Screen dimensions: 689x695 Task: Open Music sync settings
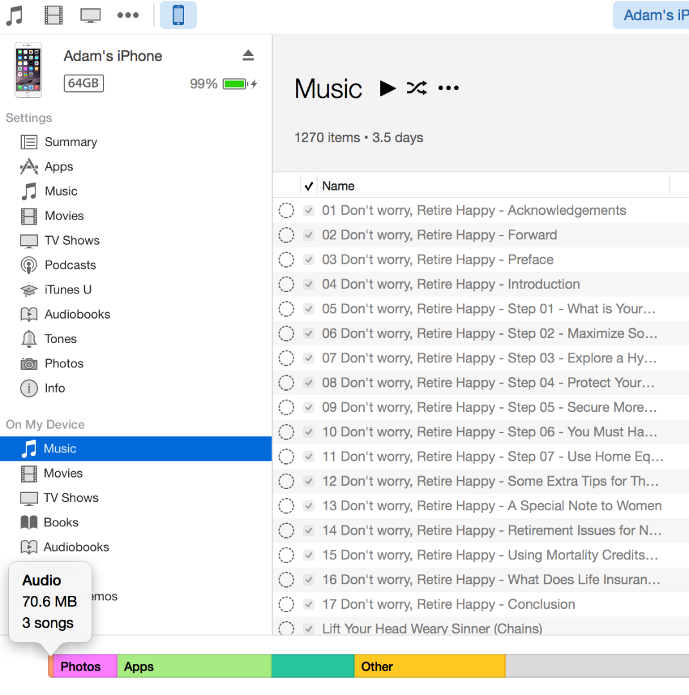pos(49,192)
